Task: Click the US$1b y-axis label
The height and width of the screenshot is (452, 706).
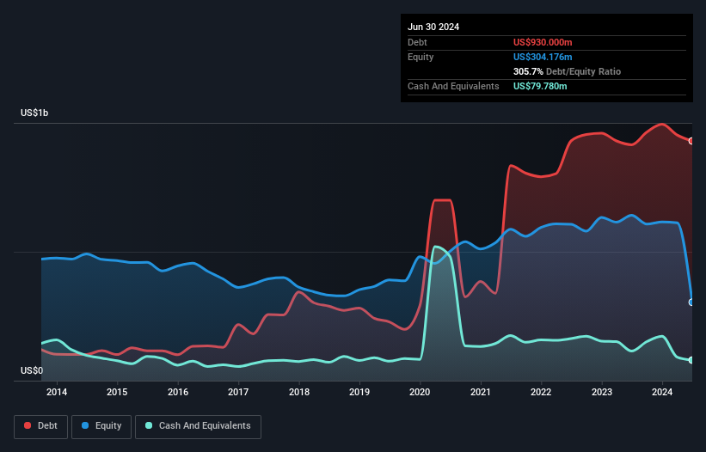Action: [34, 113]
